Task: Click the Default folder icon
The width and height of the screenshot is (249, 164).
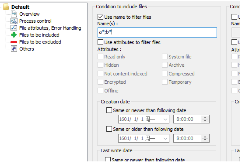Action: coord(6,7)
